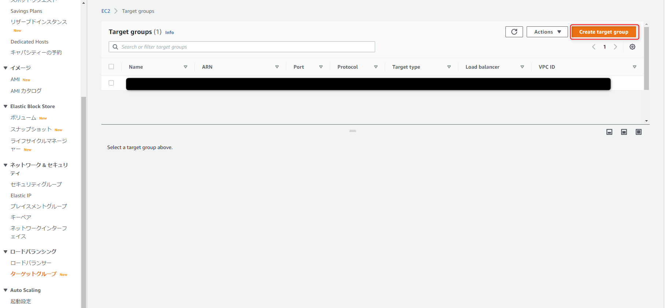The width and height of the screenshot is (665, 308).
Task: Open Elastic IP in sidebar
Action: pyautogui.click(x=21, y=195)
